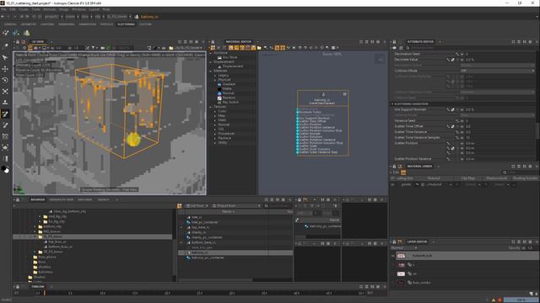Screen dimensions: 540x303
Task: Click the green cone shelf icon
Action: (26, 33)
